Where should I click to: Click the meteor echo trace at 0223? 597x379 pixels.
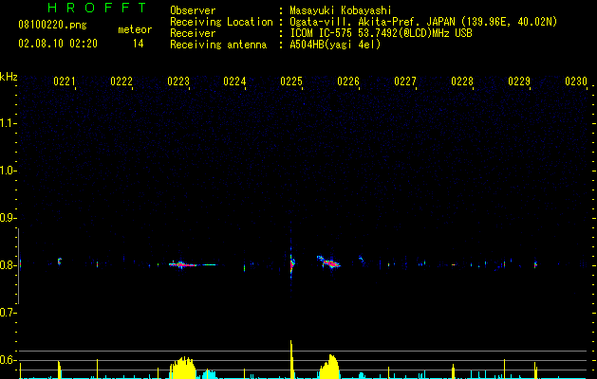click(183, 264)
